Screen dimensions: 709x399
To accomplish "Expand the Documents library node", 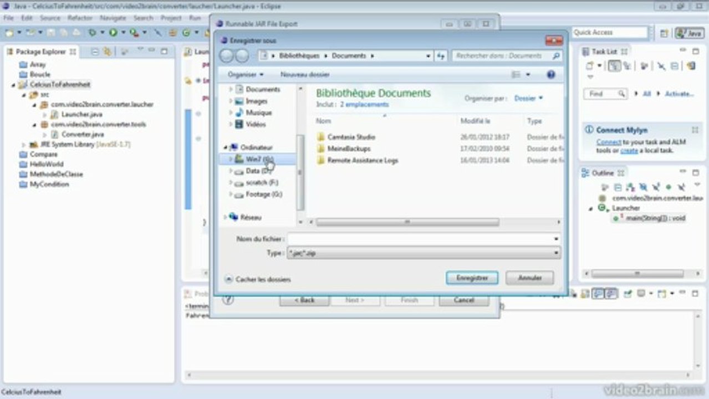I will [231, 89].
